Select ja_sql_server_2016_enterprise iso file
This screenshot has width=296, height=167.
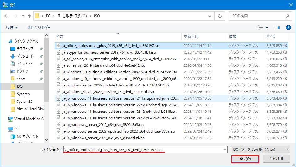(x=171, y=59)
